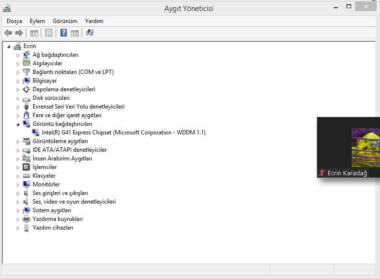The image size is (380, 279).
Task: Click the Back arrow toolbar button
Action: click(x=8, y=33)
